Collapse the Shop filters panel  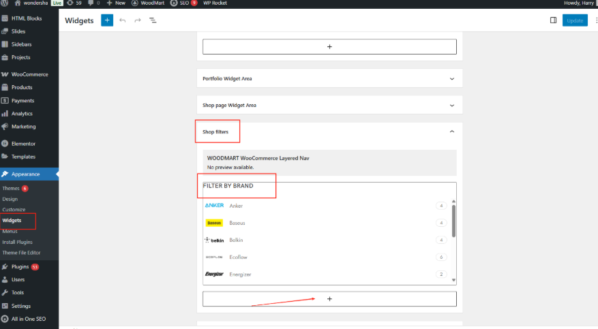(451, 131)
